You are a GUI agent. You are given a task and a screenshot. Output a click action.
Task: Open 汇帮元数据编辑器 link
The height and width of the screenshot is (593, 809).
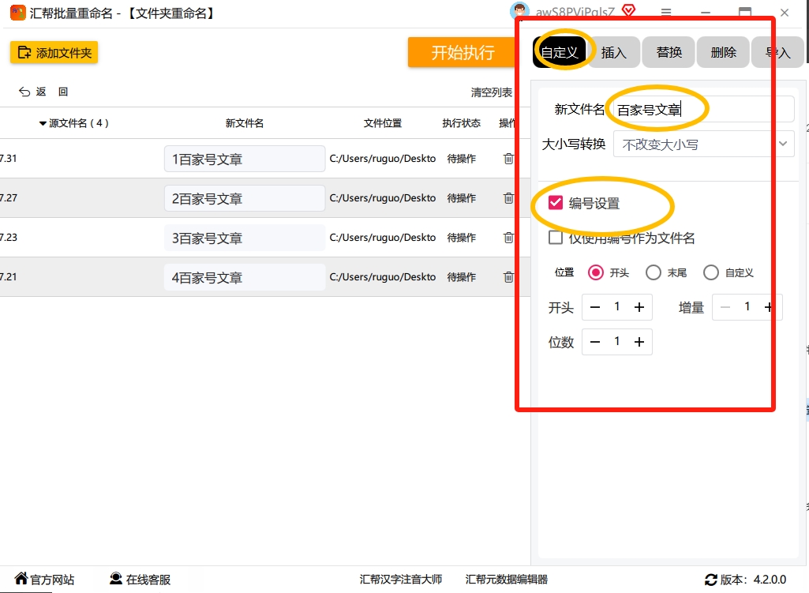[506, 580]
